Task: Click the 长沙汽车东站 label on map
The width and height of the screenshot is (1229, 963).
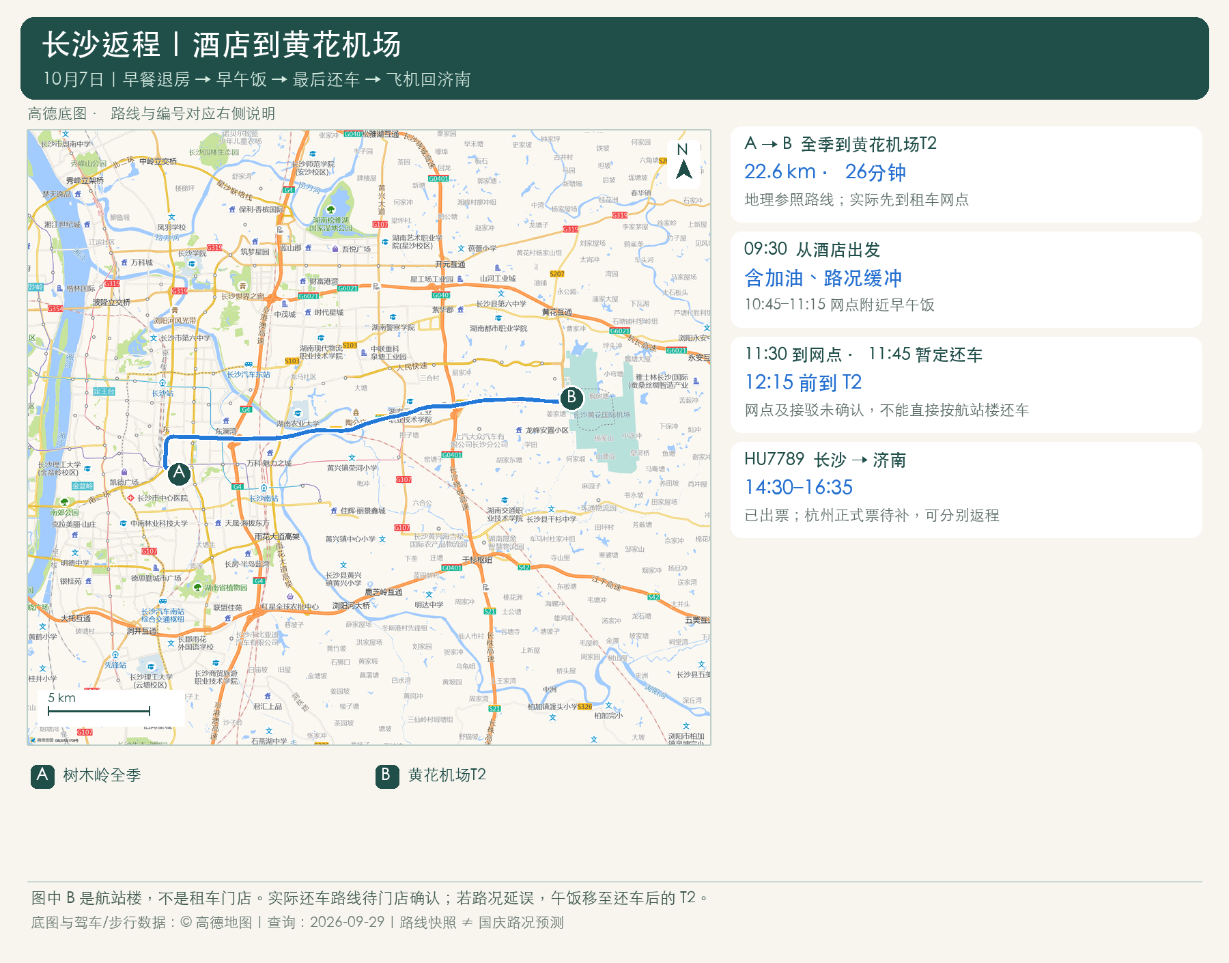Action: pos(249,374)
